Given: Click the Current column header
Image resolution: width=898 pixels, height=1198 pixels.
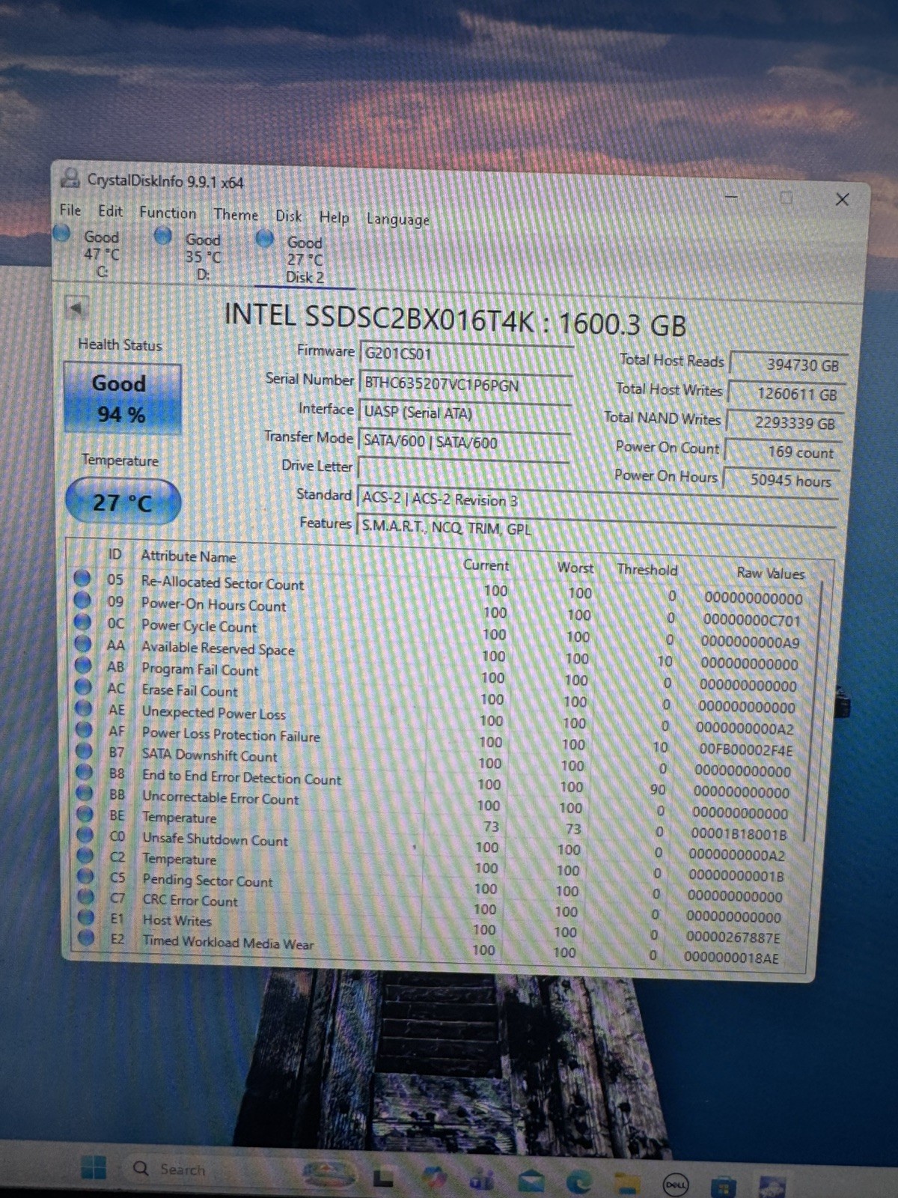Looking at the screenshot, I should (x=486, y=565).
